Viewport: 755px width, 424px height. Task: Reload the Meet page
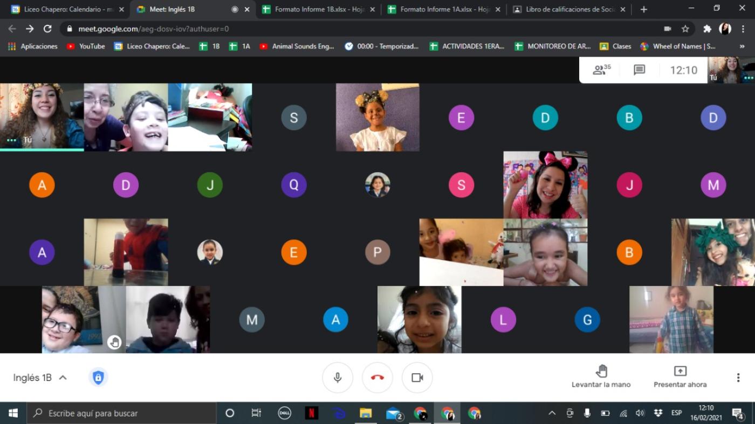(47, 29)
